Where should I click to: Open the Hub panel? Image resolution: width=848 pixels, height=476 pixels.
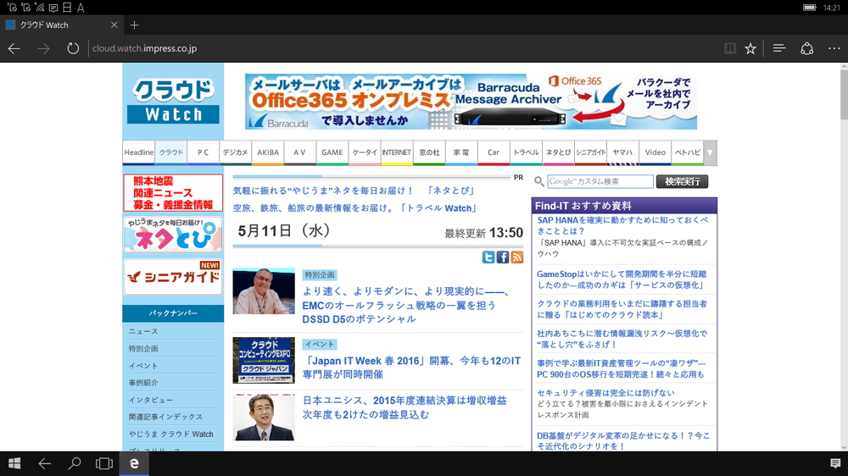click(x=779, y=48)
